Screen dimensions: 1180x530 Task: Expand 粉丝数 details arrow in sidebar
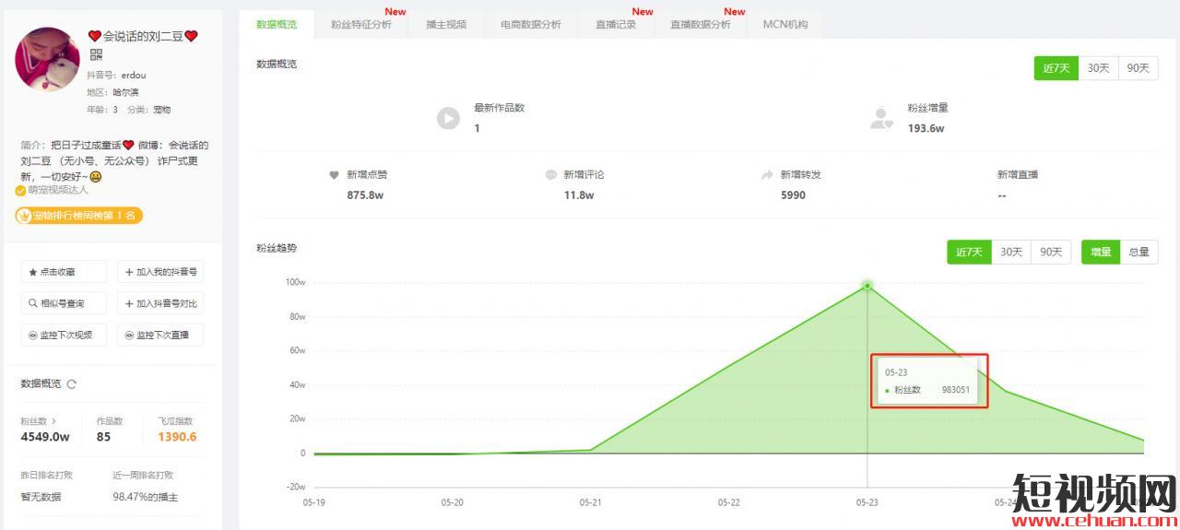coord(53,421)
